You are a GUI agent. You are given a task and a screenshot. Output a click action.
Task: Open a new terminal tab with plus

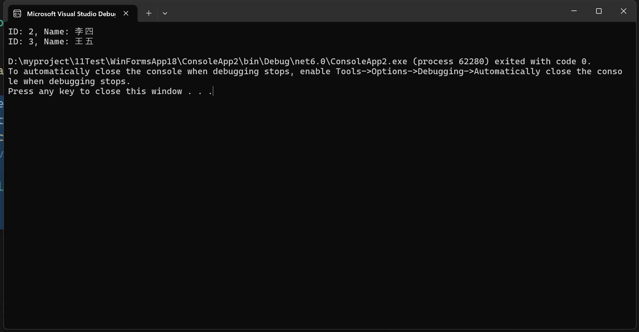tap(149, 13)
